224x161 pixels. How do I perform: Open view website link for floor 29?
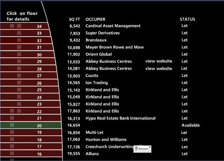click(159, 61)
